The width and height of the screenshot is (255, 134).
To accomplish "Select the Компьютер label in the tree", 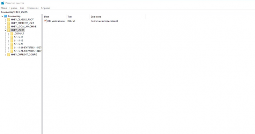I will [14, 16].
